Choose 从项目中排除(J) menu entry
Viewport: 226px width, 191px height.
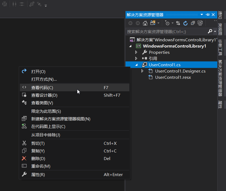(x=75, y=135)
